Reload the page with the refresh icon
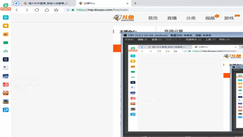 tap(37, 10)
